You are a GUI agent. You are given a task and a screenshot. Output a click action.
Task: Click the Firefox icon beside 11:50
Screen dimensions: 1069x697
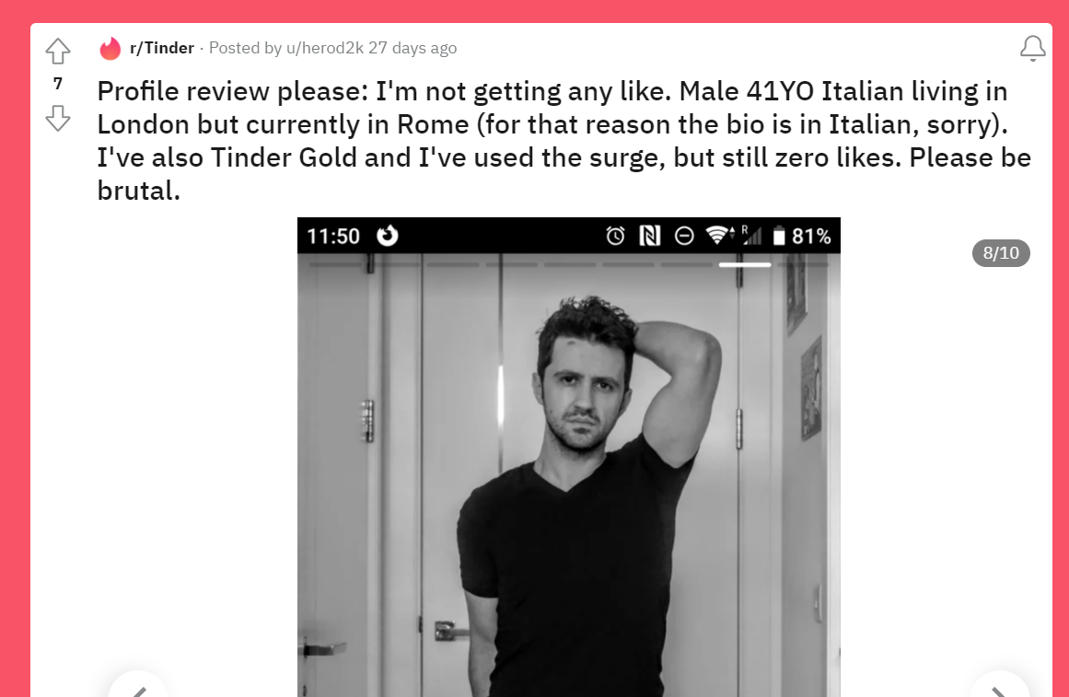[388, 236]
